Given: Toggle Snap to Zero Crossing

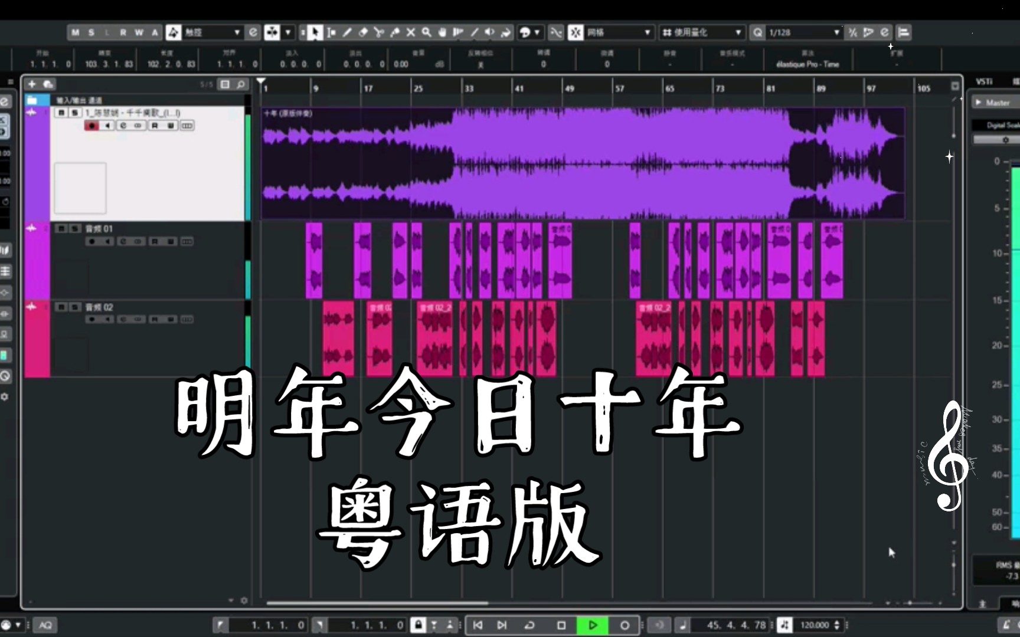Looking at the screenshot, I should [x=556, y=32].
